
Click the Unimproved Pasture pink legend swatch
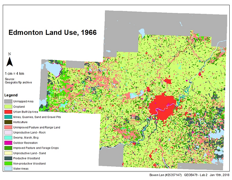click(x=8, y=127)
